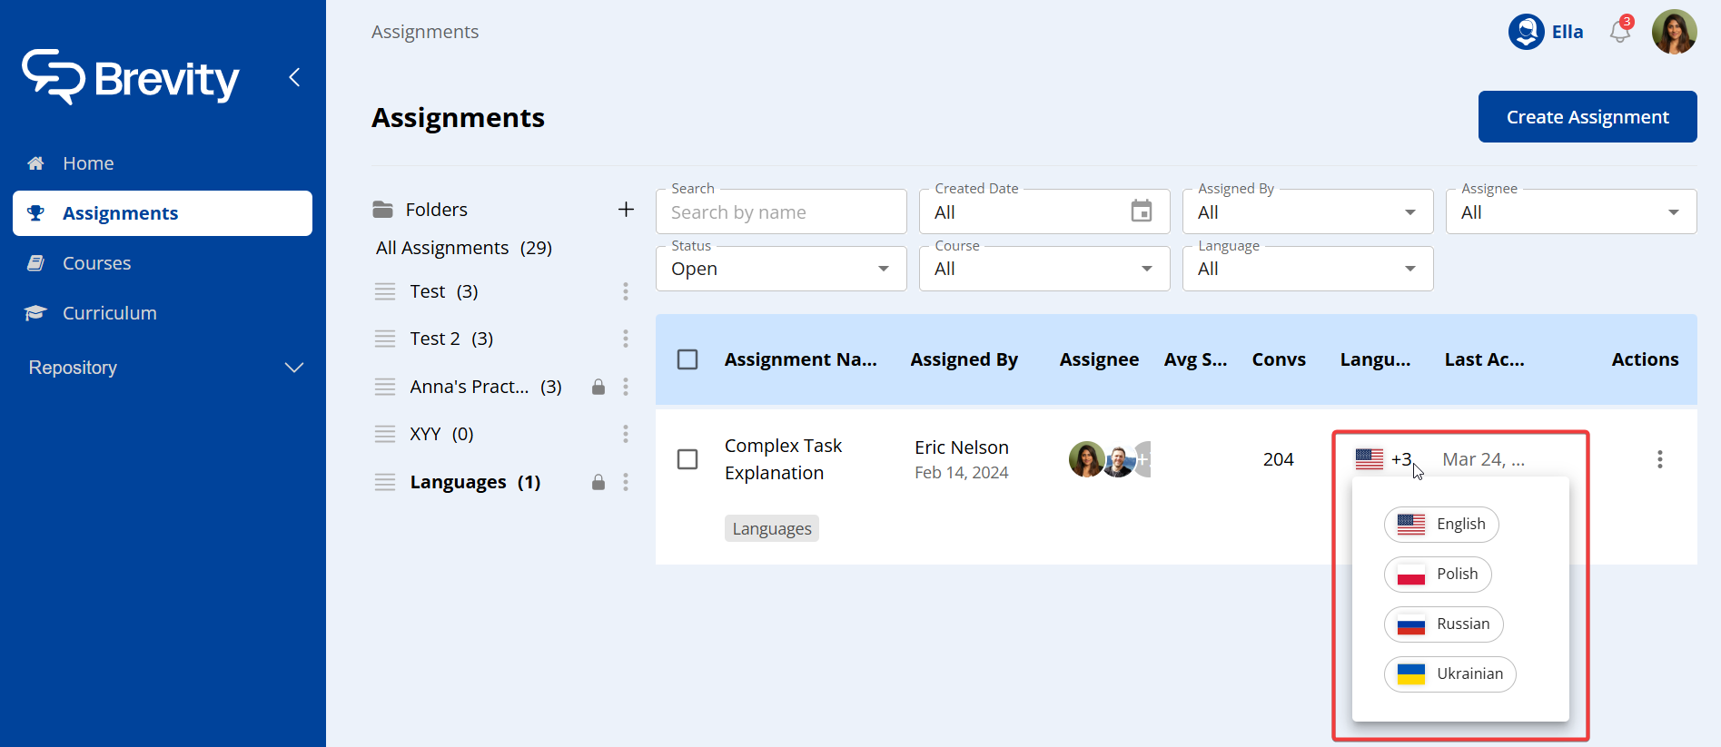The image size is (1721, 747).
Task: Open options menu for XYY folder
Action: (x=625, y=434)
